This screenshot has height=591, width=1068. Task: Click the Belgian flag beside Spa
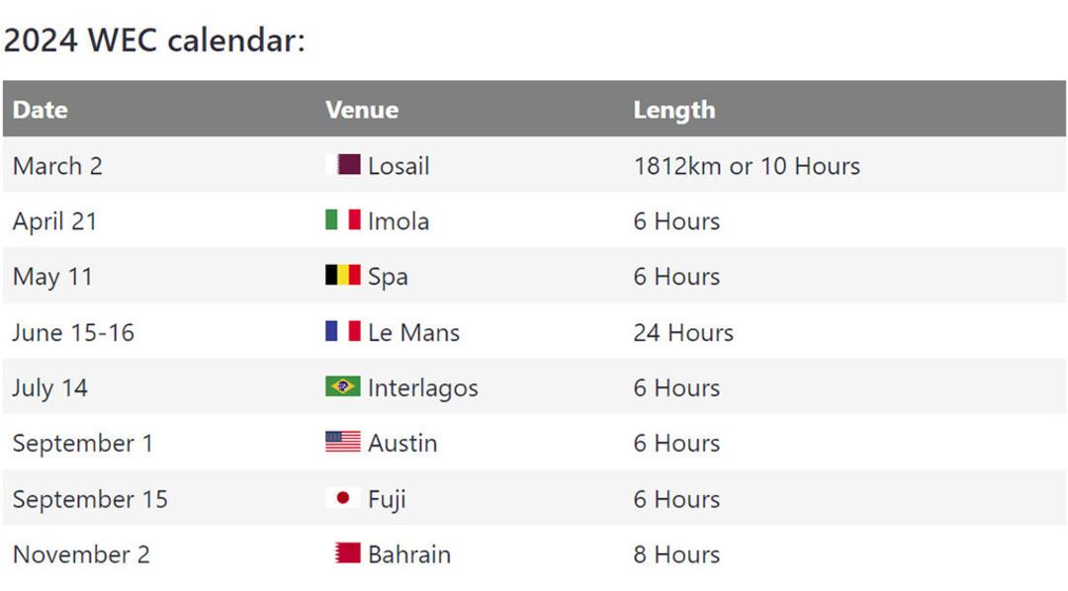(343, 275)
